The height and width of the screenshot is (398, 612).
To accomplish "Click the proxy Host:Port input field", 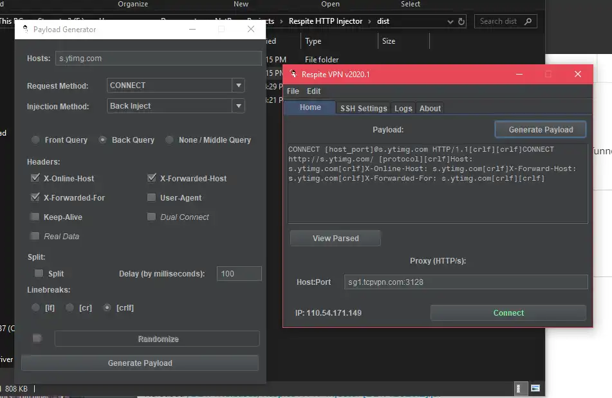I will pyautogui.click(x=466, y=282).
